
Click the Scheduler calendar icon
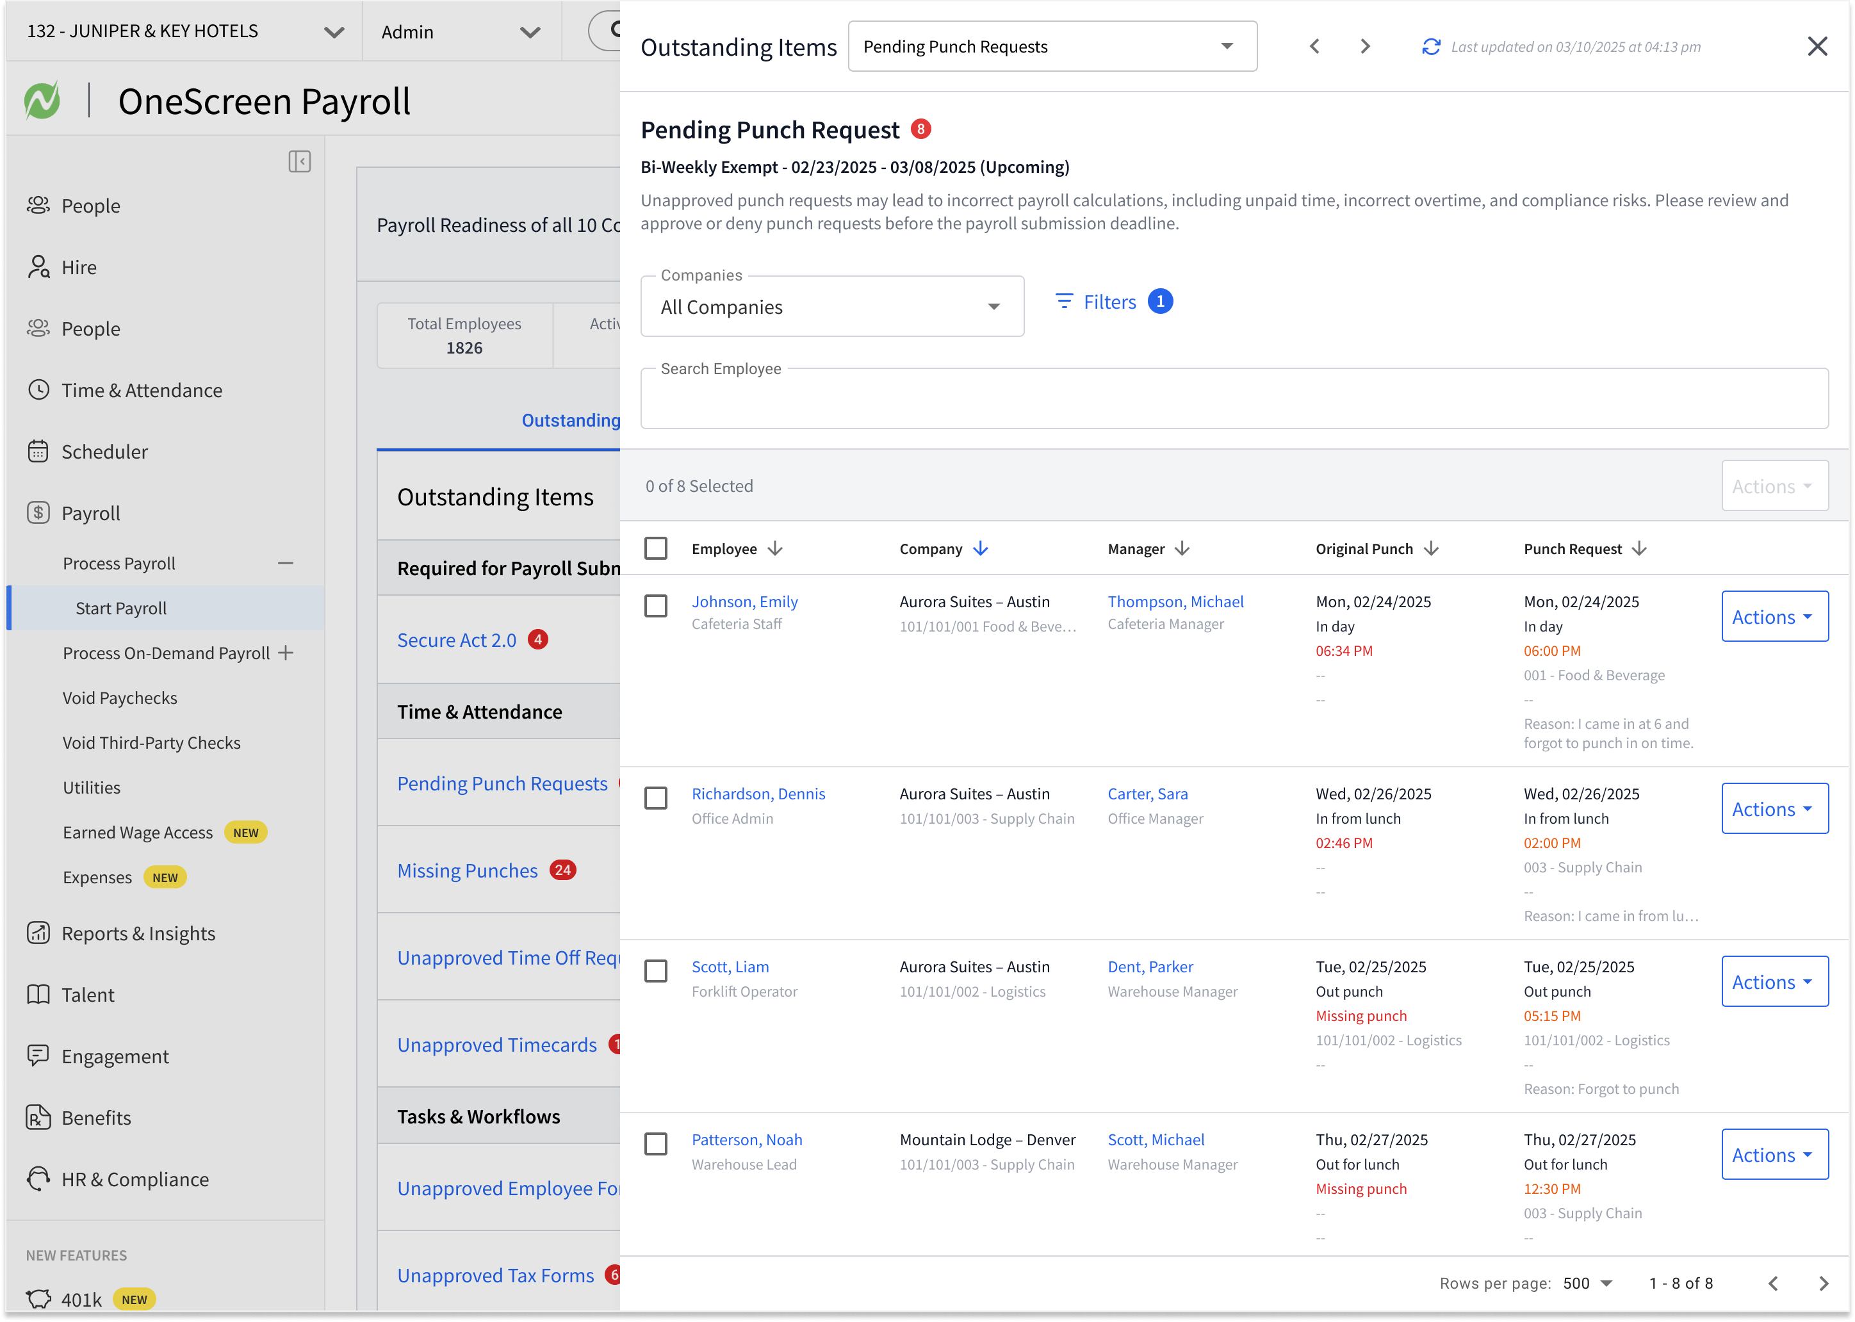pos(38,451)
